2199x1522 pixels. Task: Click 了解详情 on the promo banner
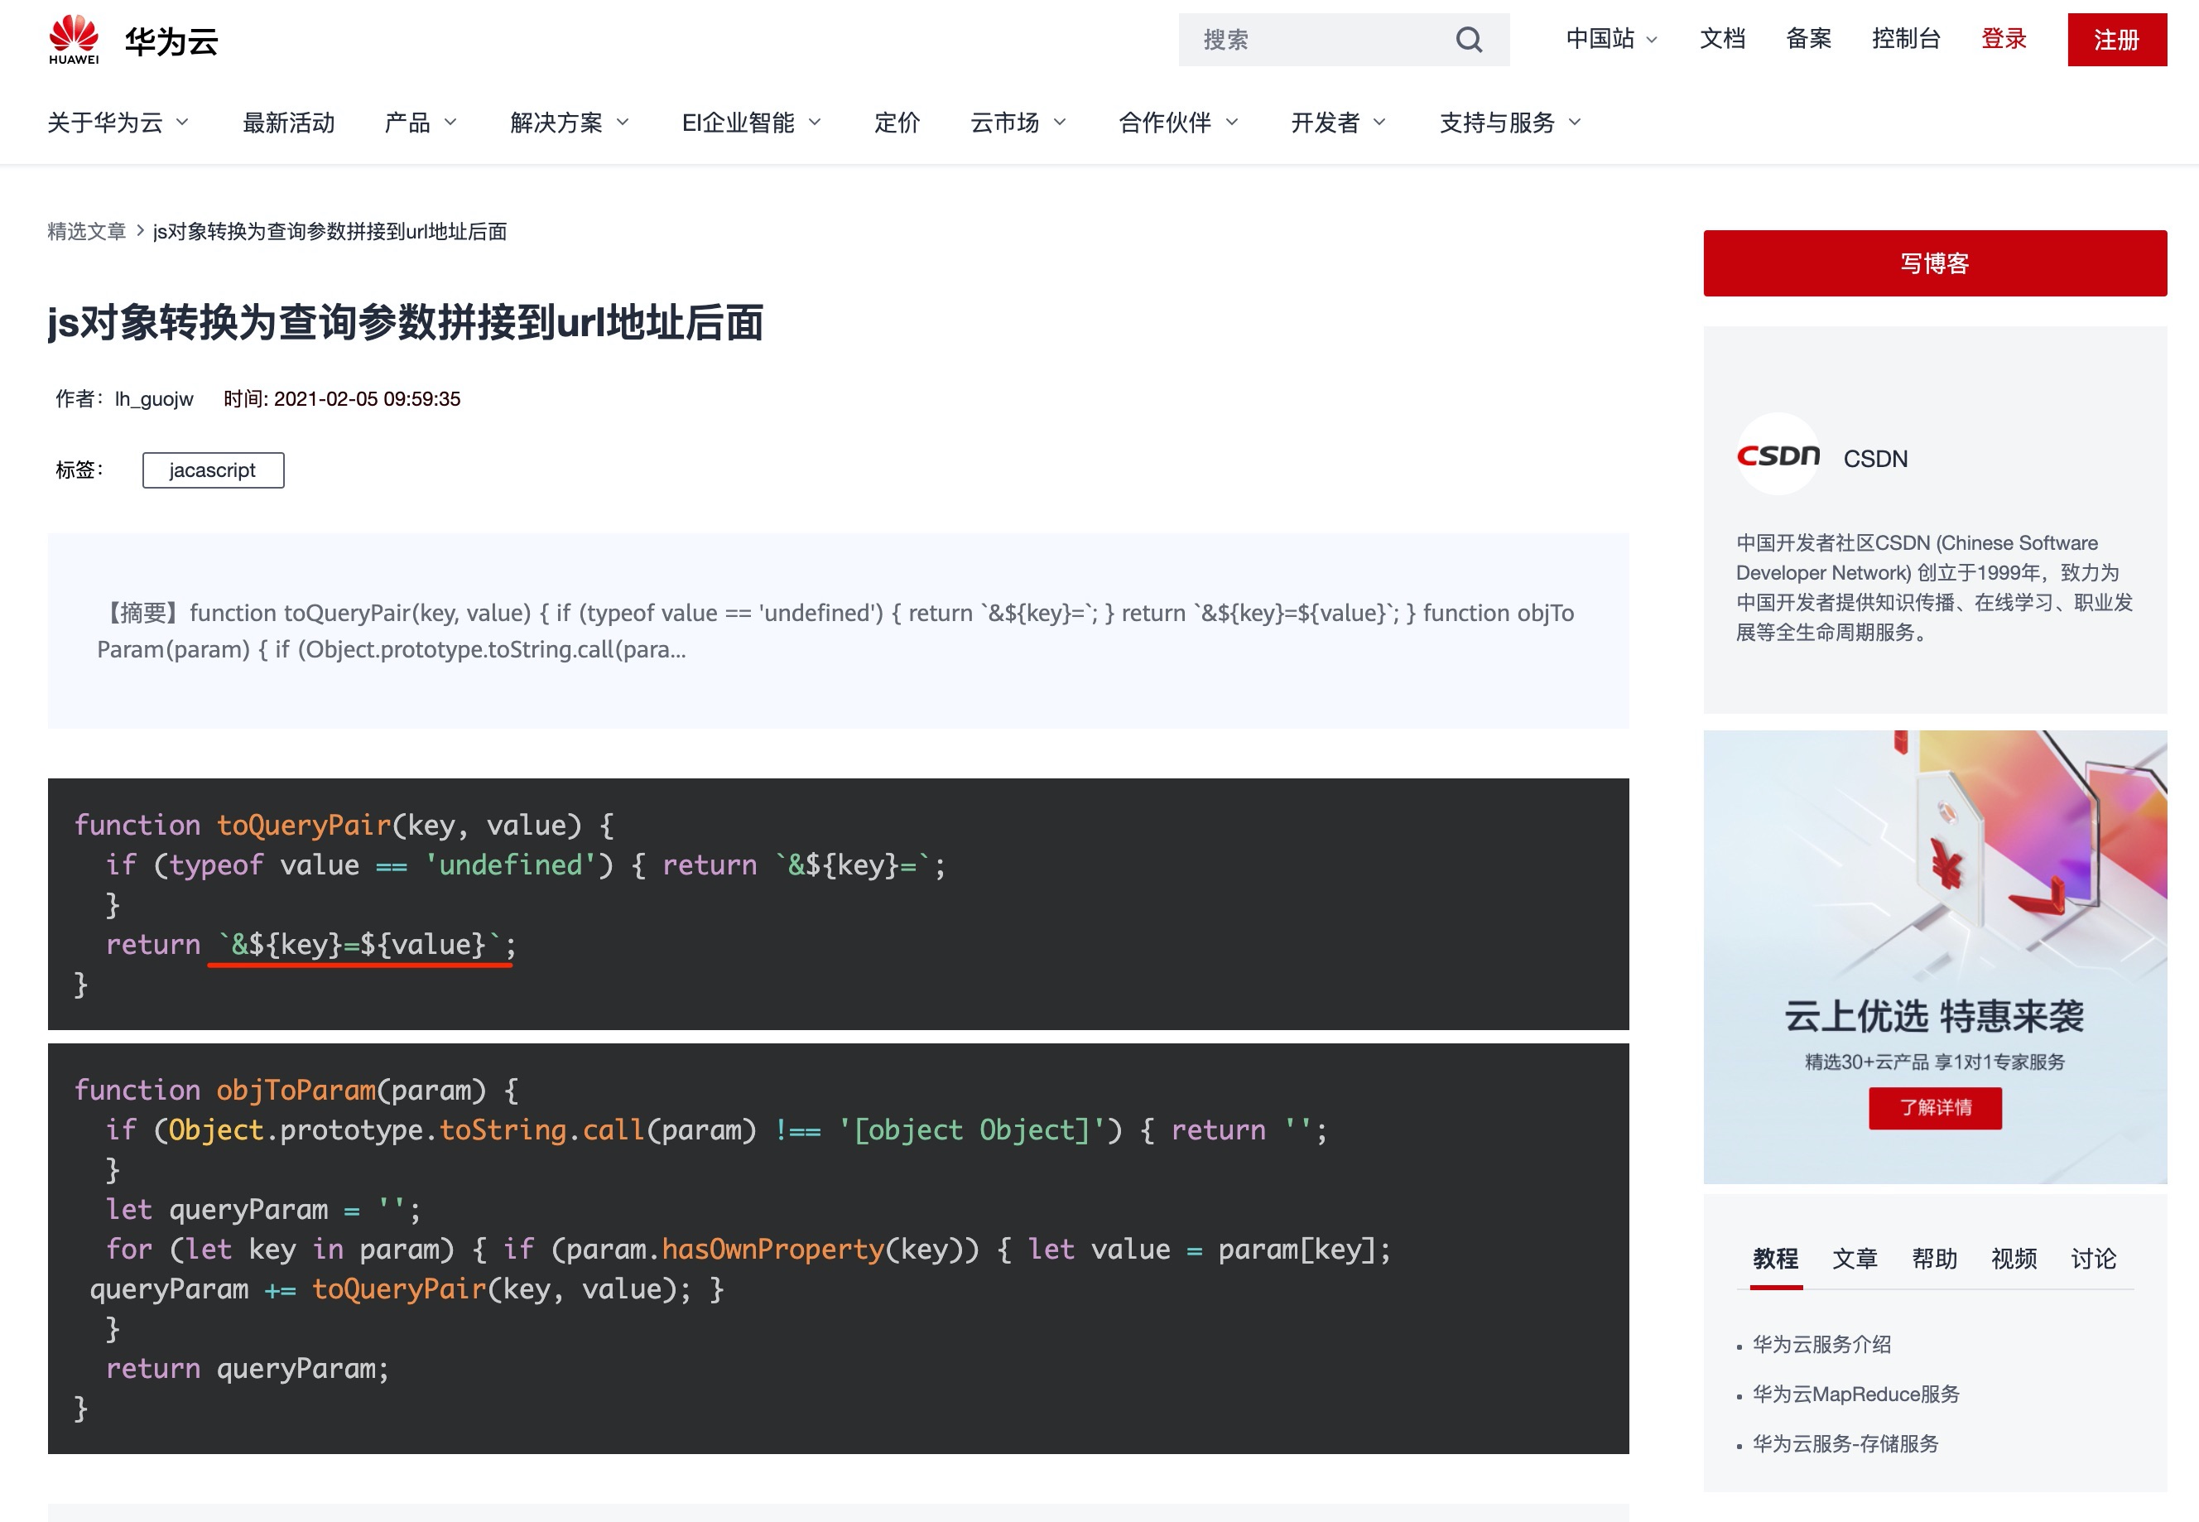click(1934, 1107)
